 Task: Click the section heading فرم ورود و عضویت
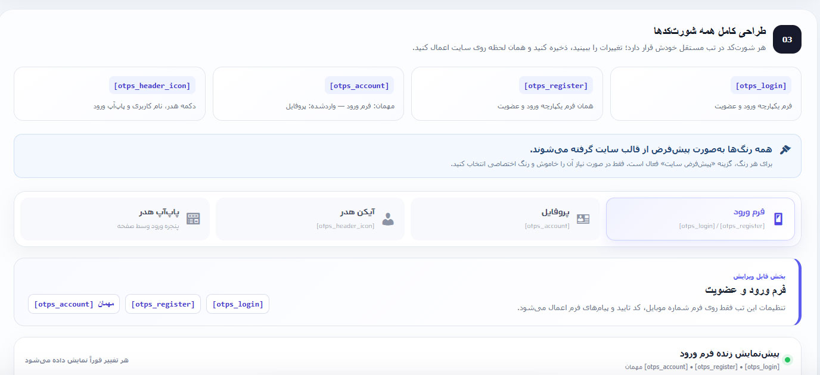[746, 290]
